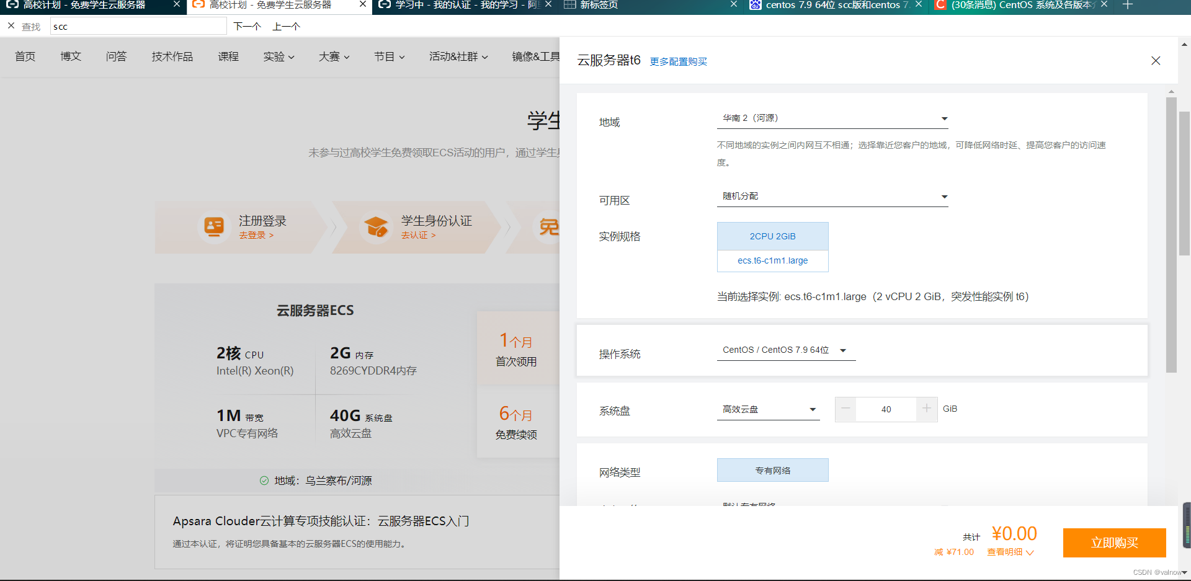Click the 注册登录 step icon
The image size is (1191, 581).
click(214, 227)
